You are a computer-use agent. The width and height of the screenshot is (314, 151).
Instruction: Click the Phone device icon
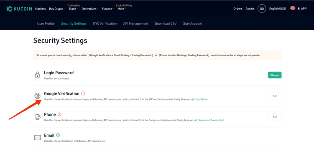coord(38,117)
